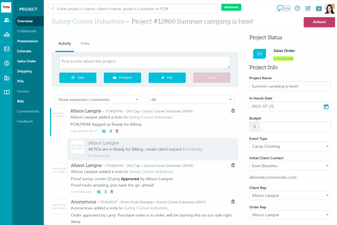Open the Initial Client Contact dropdown
This screenshot has height=225, width=337.
tap(290, 166)
